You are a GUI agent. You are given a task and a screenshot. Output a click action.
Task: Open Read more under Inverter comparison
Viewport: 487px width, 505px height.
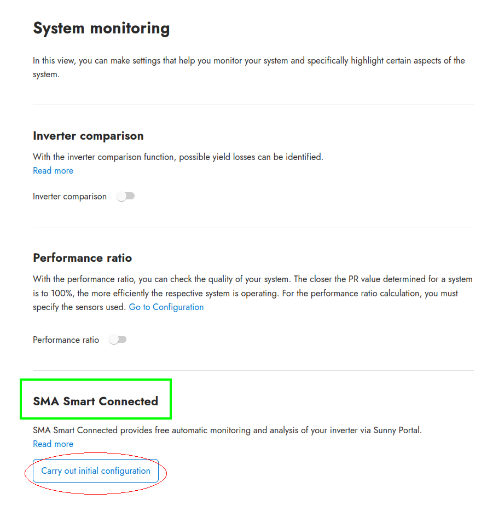(x=53, y=171)
